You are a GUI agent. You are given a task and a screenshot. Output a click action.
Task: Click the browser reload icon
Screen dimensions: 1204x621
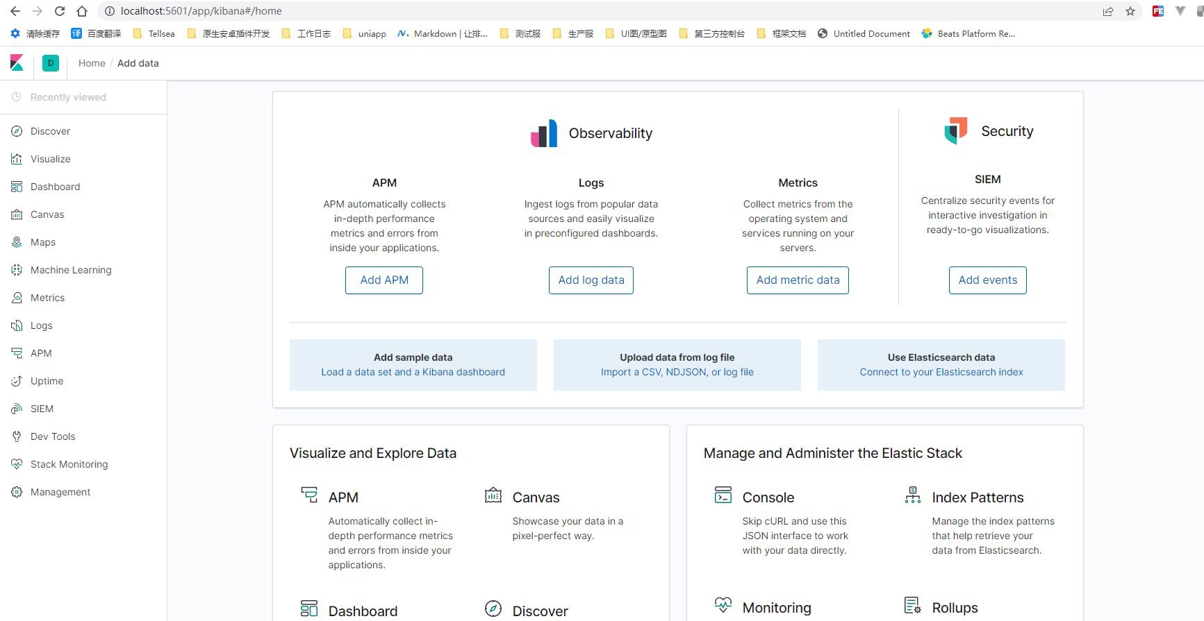coord(60,11)
